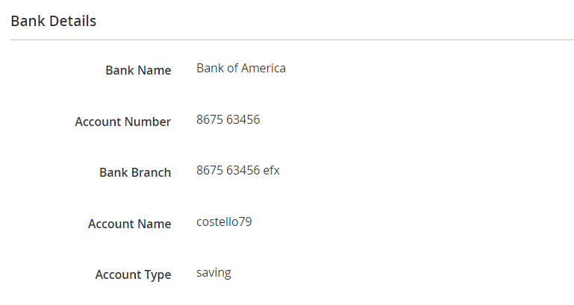The width and height of the screenshot is (574, 305).
Task: Click the Bank Branch value ending in efx
Action: point(237,170)
